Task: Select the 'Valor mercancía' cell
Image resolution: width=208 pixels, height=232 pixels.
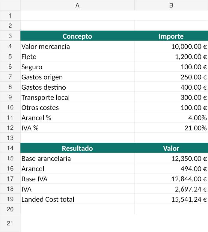Action: (77, 46)
